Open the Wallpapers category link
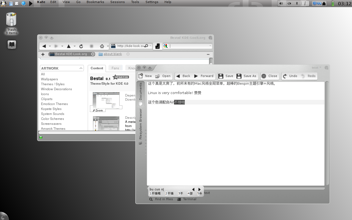 [x=50, y=79]
